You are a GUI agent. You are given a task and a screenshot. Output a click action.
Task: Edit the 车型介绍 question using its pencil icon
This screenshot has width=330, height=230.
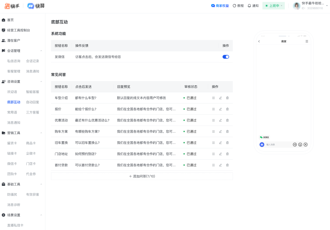pyautogui.click(x=220, y=98)
